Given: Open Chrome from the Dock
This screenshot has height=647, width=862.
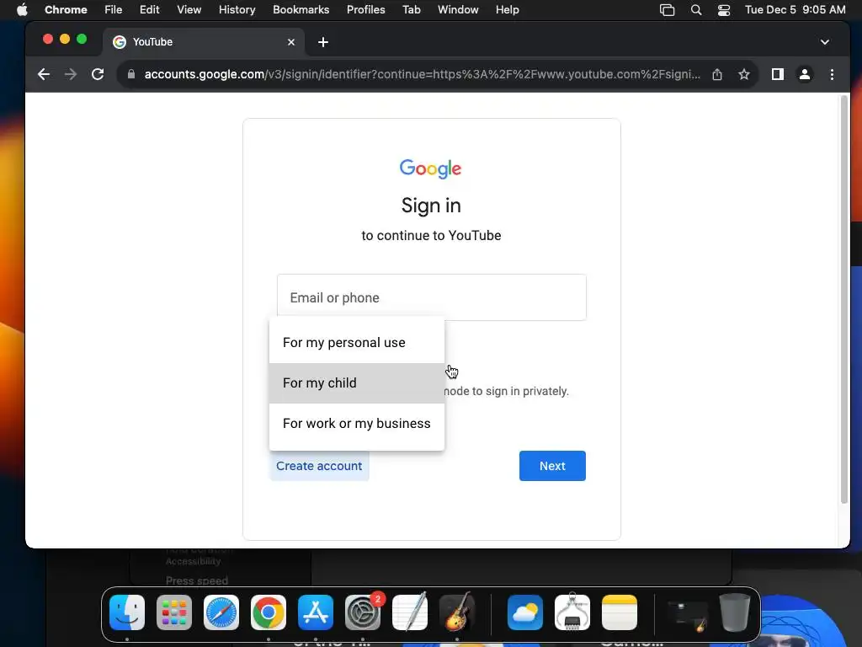Looking at the screenshot, I should pyautogui.click(x=269, y=612).
